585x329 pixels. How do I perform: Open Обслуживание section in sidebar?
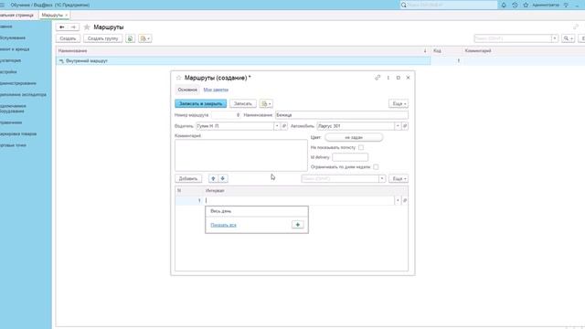(13, 37)
